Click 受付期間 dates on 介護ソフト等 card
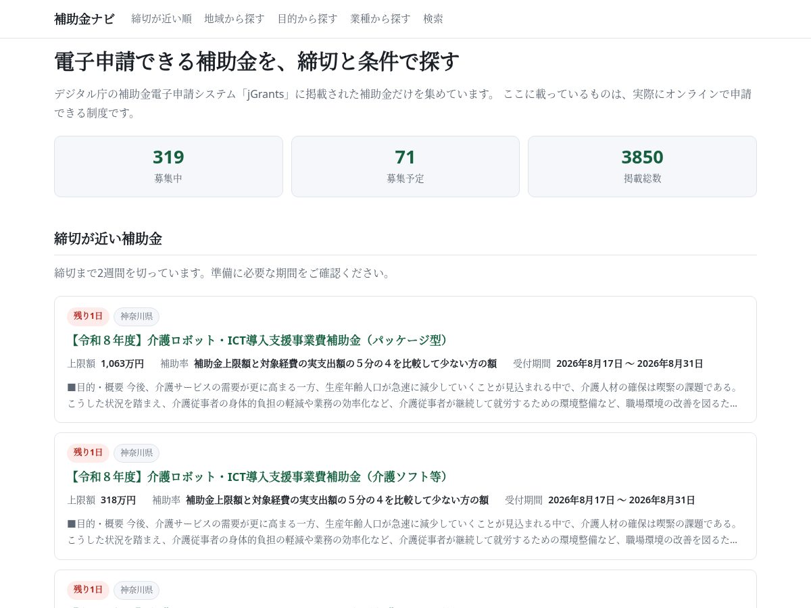Viewport: 811px width, 608px height. [x=621, y=500]
